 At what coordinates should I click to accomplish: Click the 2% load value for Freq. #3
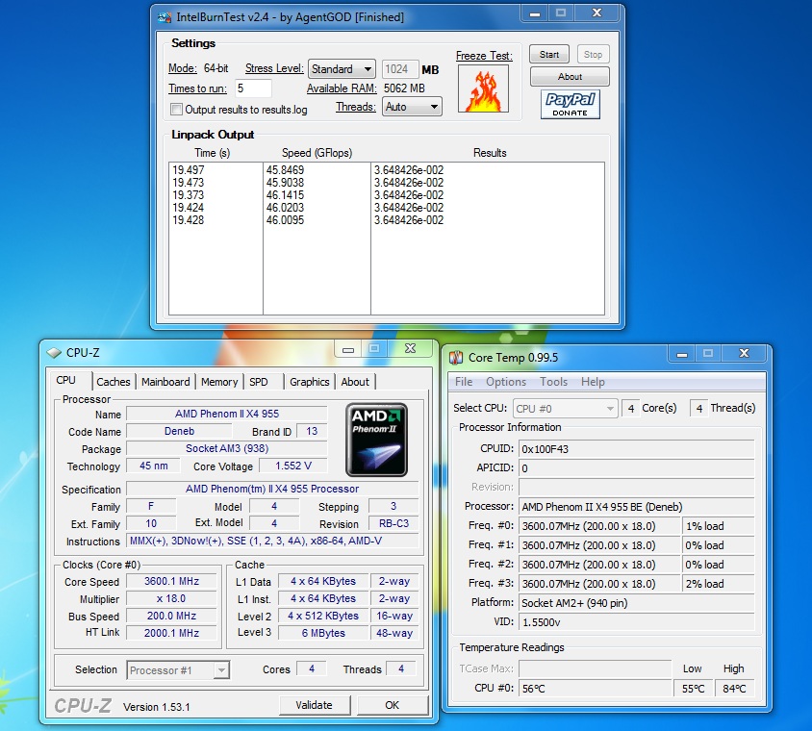(x=718, y=584)
